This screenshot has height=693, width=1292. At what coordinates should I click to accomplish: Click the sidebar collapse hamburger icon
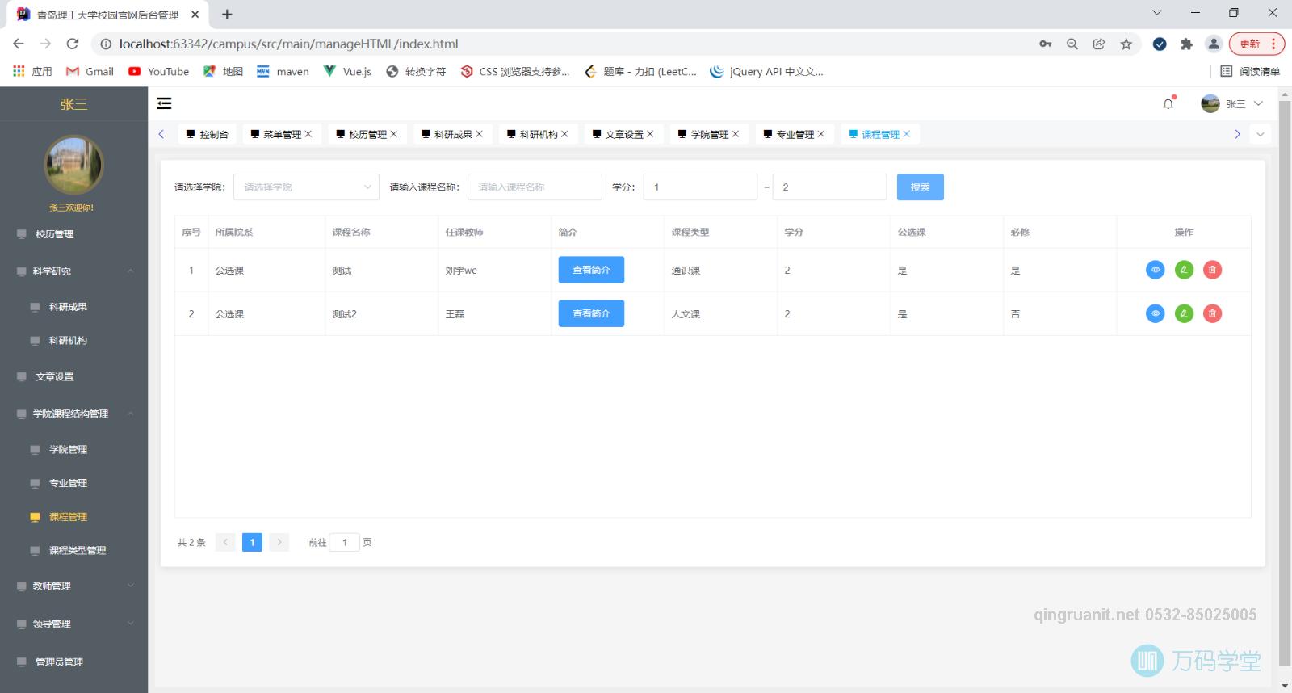coord(164,103)
